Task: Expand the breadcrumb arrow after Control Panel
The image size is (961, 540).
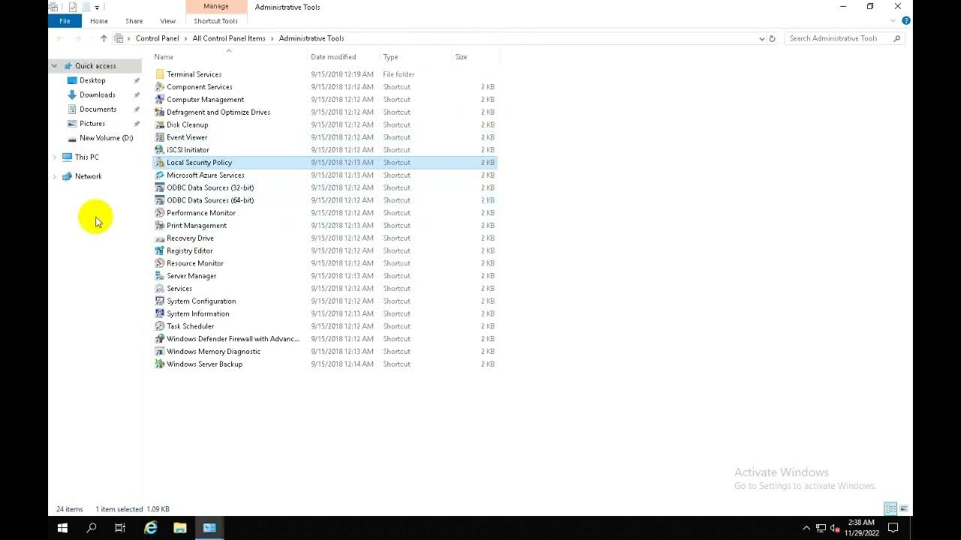Action: [x=185, y=38]
